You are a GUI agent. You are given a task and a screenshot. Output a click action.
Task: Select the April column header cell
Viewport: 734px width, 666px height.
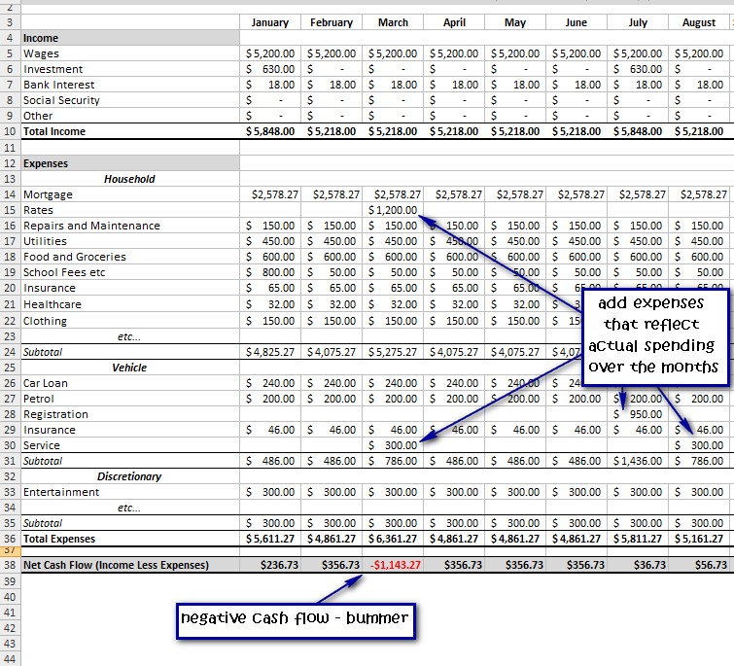[x=454, y=22]
